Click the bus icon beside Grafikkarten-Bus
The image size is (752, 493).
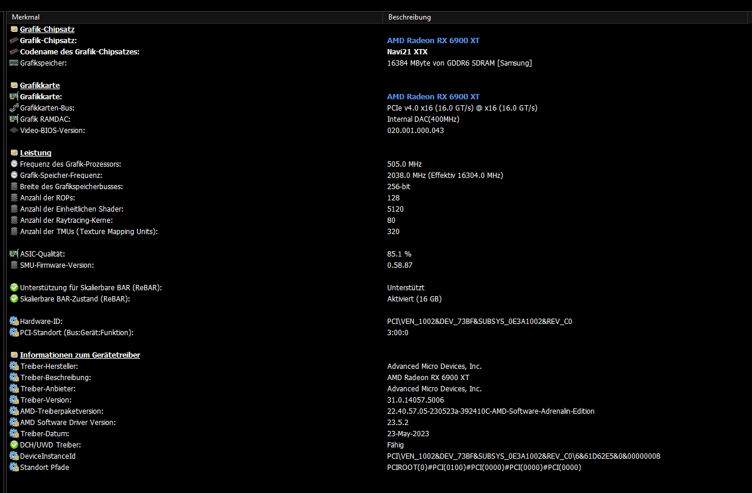click(x=14, y=108)
